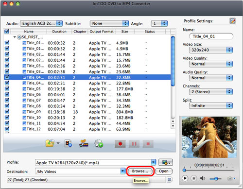This screenshot has height=189, width=243.
Task: Uncheck the Title_12 row checkbox
Action: pyautogui.click(x=7, y=129)
